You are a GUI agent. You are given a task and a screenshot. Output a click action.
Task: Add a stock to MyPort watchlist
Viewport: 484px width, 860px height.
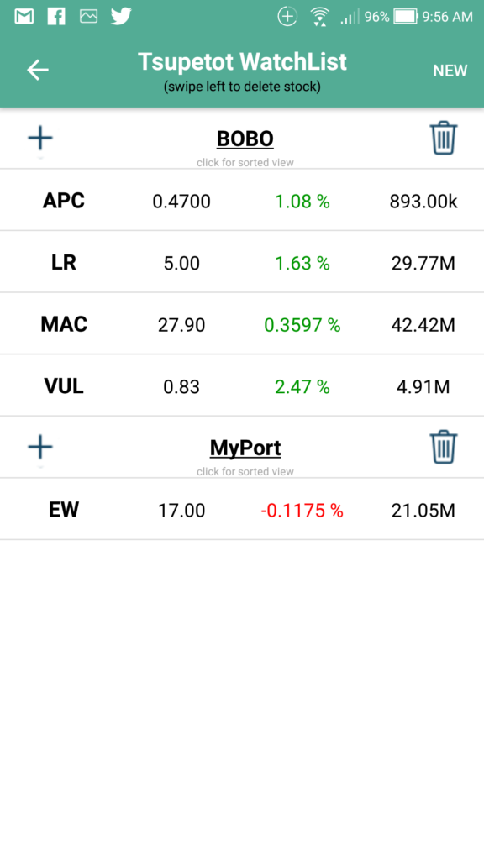click(40, 447)
